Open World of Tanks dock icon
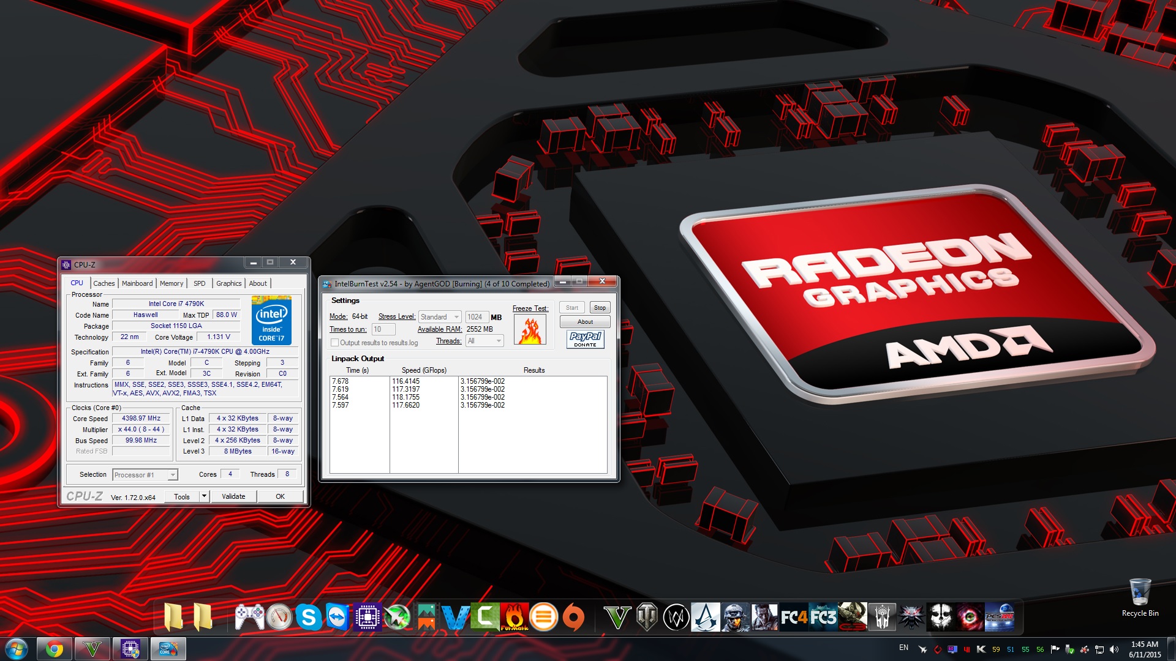 point(647,617)
